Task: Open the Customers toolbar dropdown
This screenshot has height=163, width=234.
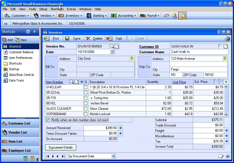Action: 16,16
